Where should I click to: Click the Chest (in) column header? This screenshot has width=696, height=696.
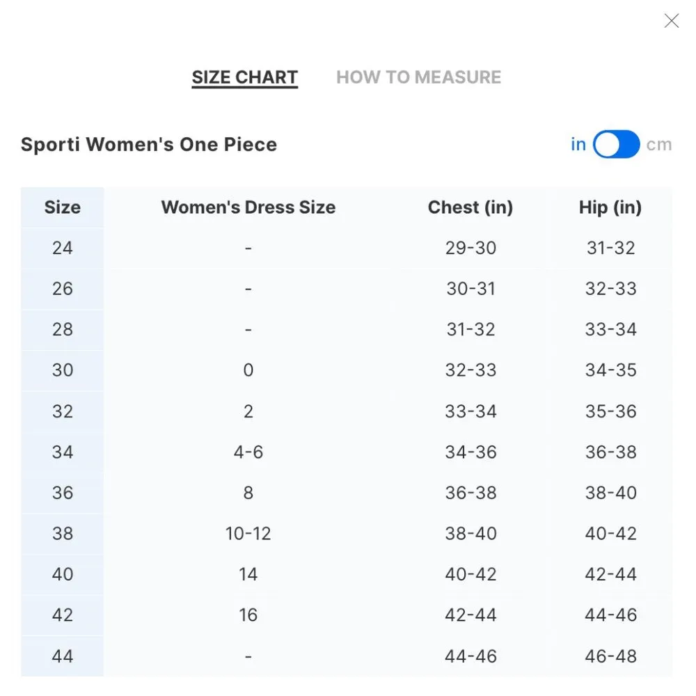pyautogui.click(x=470, y=207)
